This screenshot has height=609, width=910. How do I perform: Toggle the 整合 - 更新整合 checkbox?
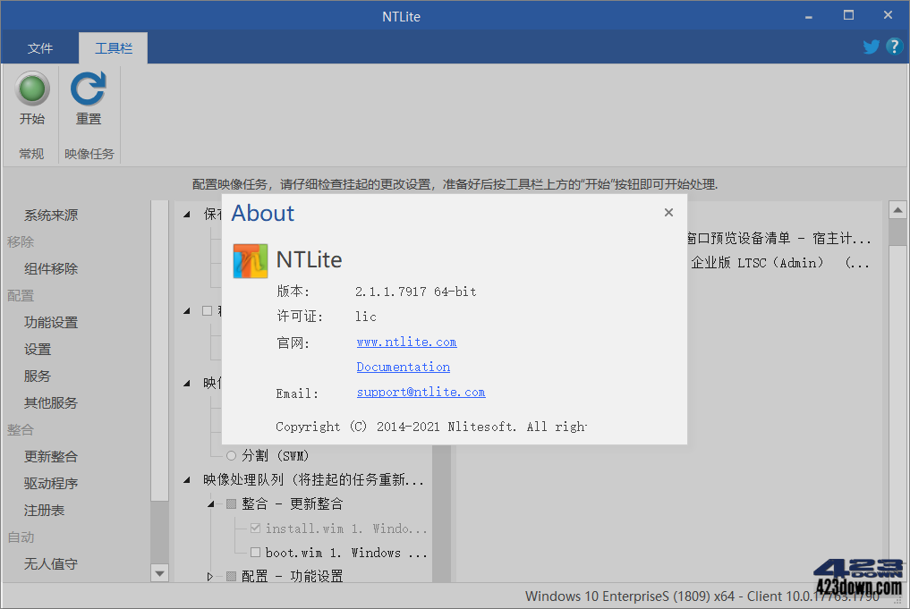point(231,503)
